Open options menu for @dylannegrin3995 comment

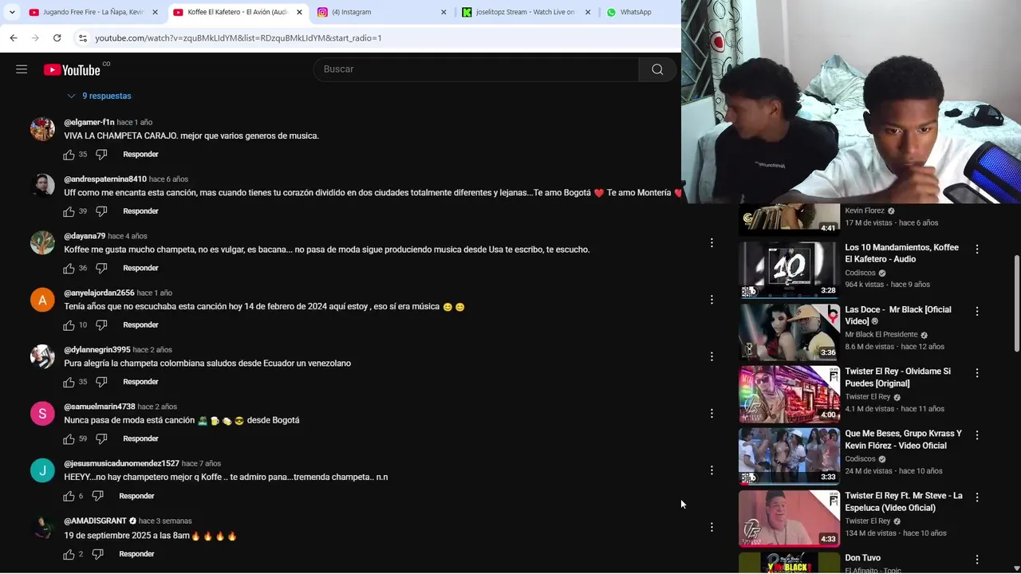point(712,356)
